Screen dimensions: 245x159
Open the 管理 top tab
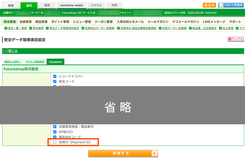11,5
